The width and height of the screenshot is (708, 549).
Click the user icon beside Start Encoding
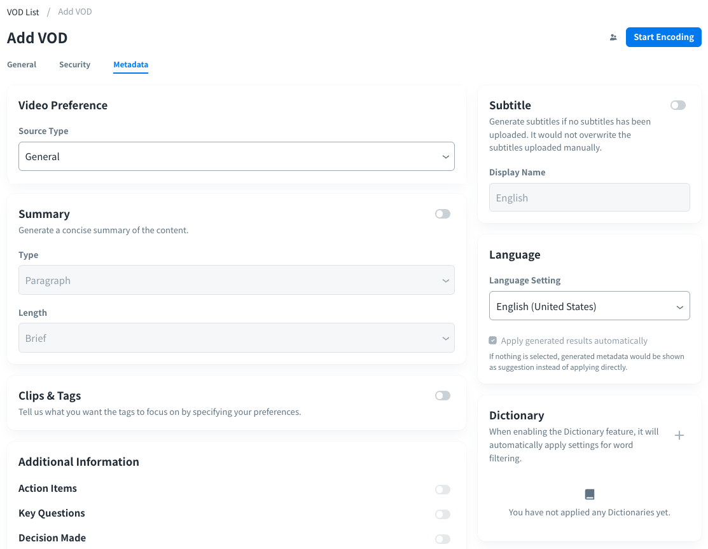[x=613, y=37]
